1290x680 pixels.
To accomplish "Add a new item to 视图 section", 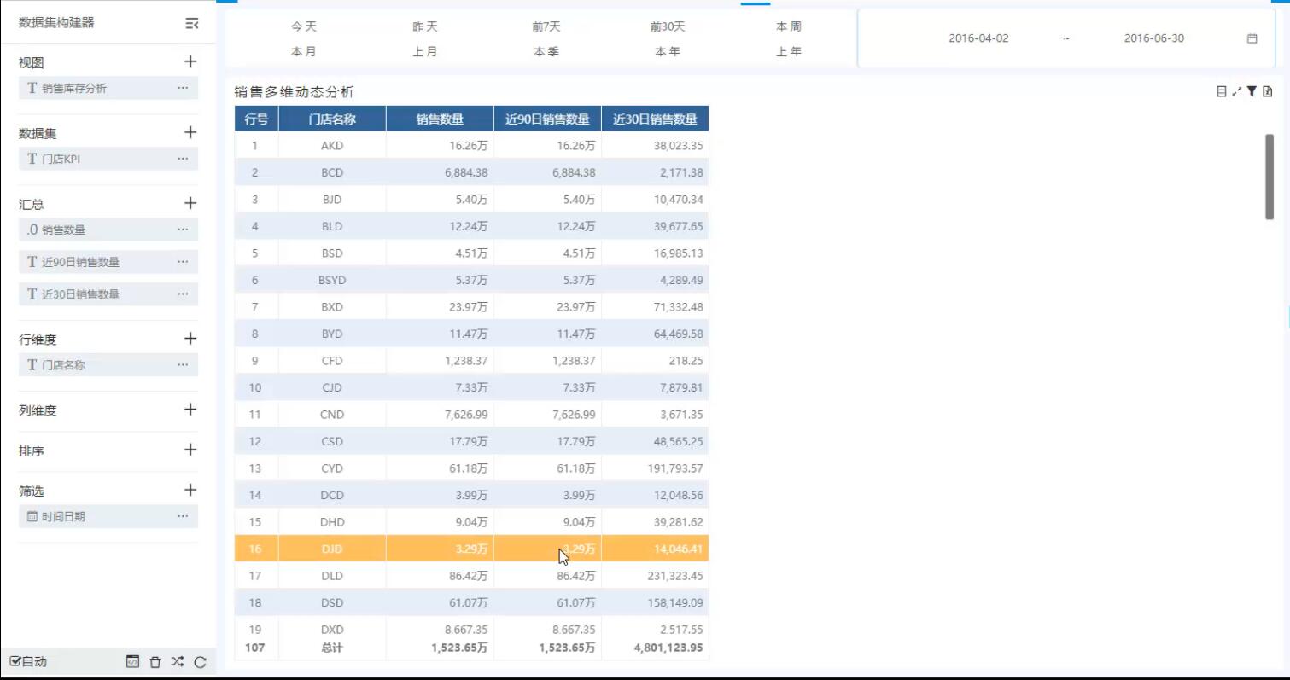I will pos(190,61).
